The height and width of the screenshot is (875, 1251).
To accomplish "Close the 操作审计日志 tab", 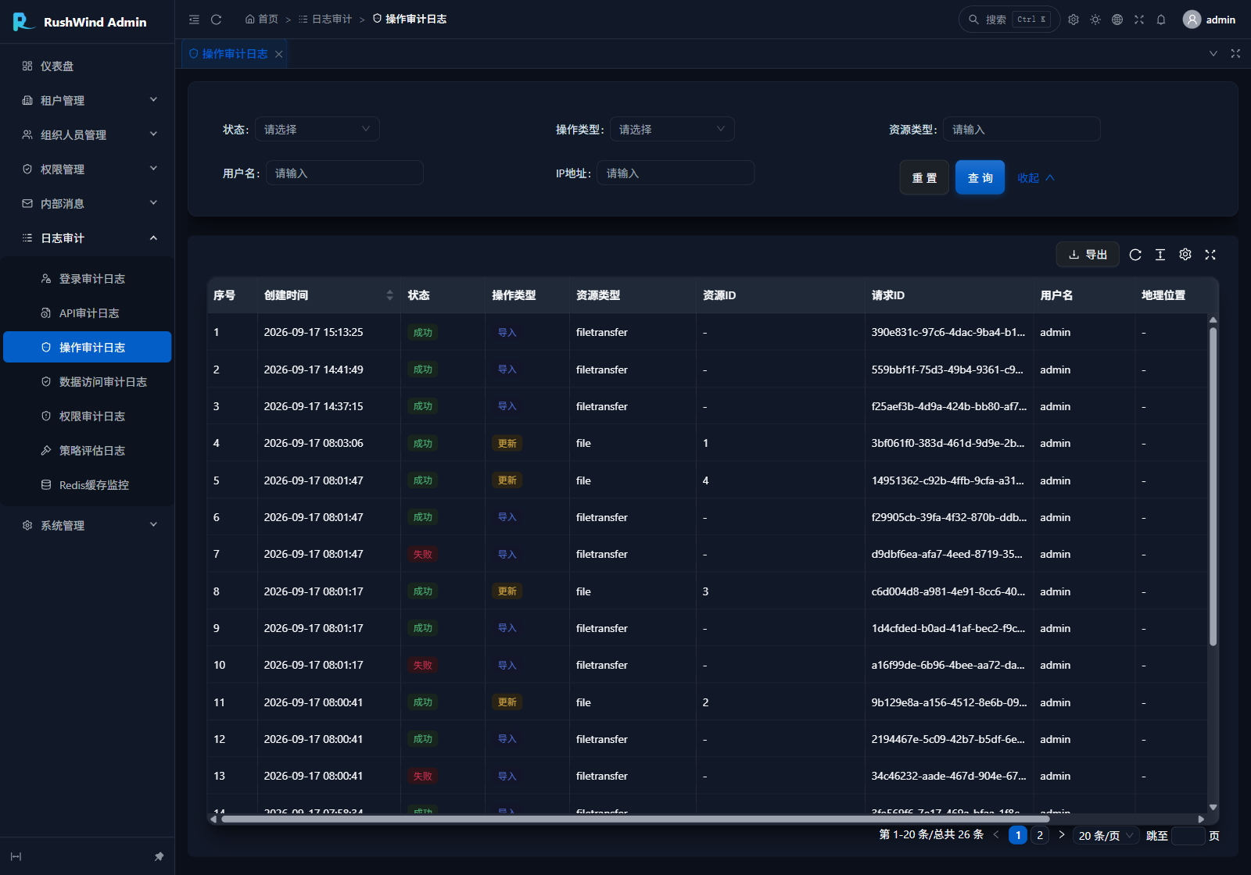I will pos(278,54).
